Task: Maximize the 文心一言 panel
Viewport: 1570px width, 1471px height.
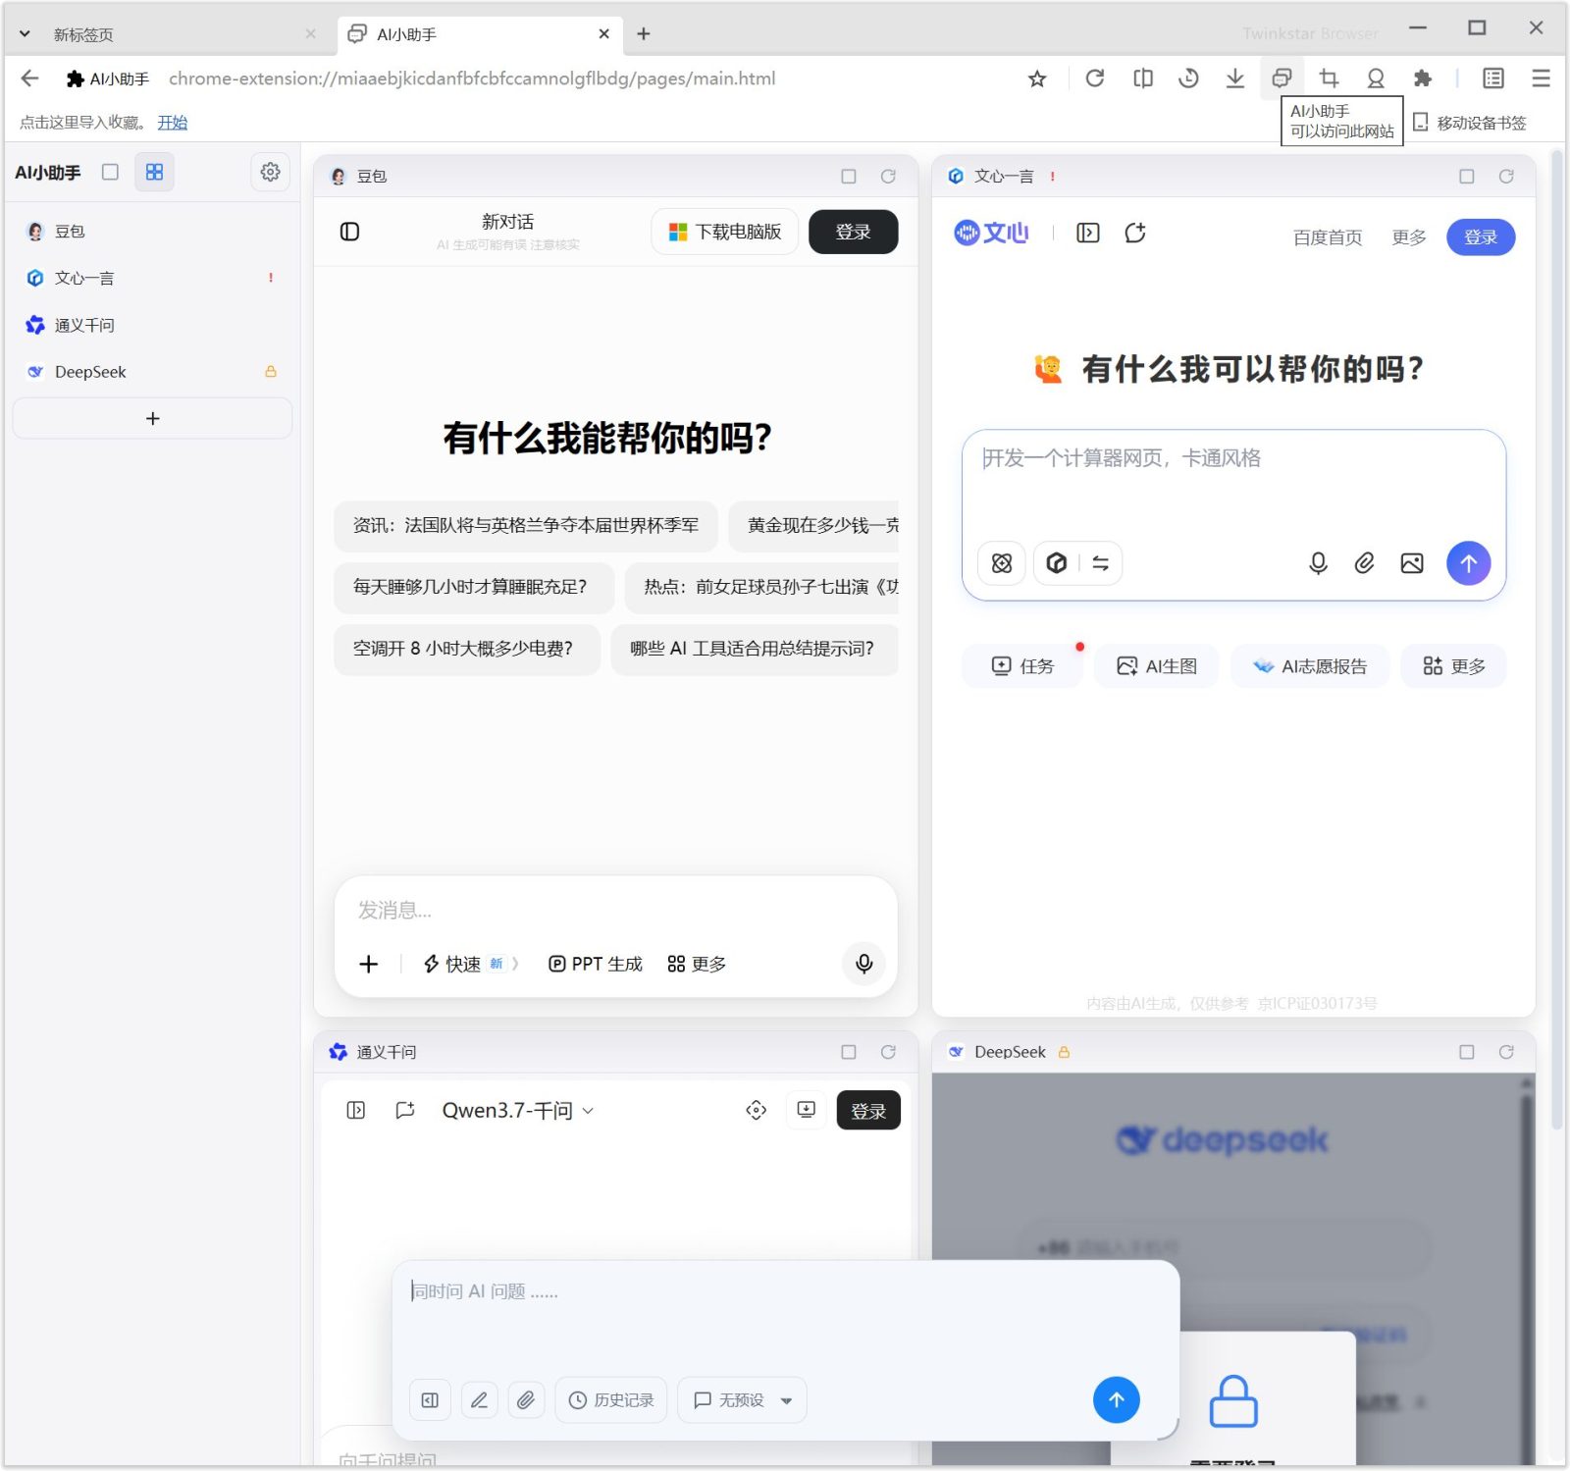Action: (1467, 177)
